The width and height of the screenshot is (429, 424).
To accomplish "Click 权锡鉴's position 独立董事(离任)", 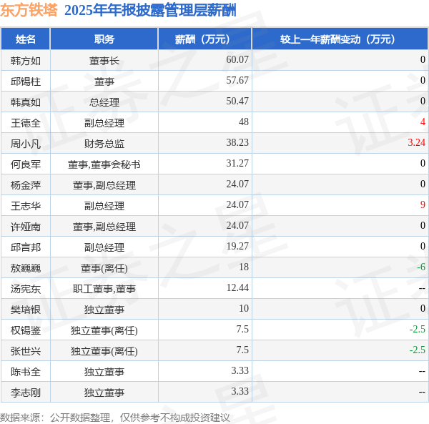I will (104, 330).
